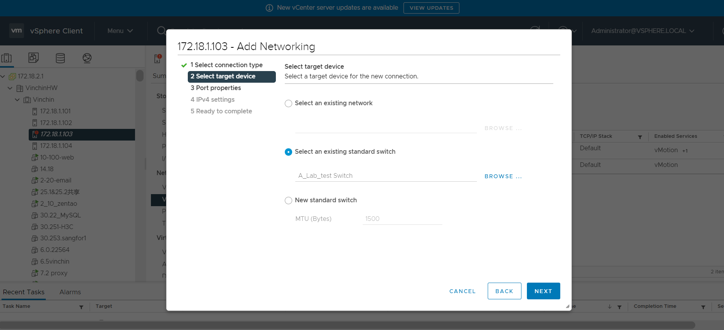Browse for an existing standard switch
The image size is (724, 330).
[x=503, y=176]
